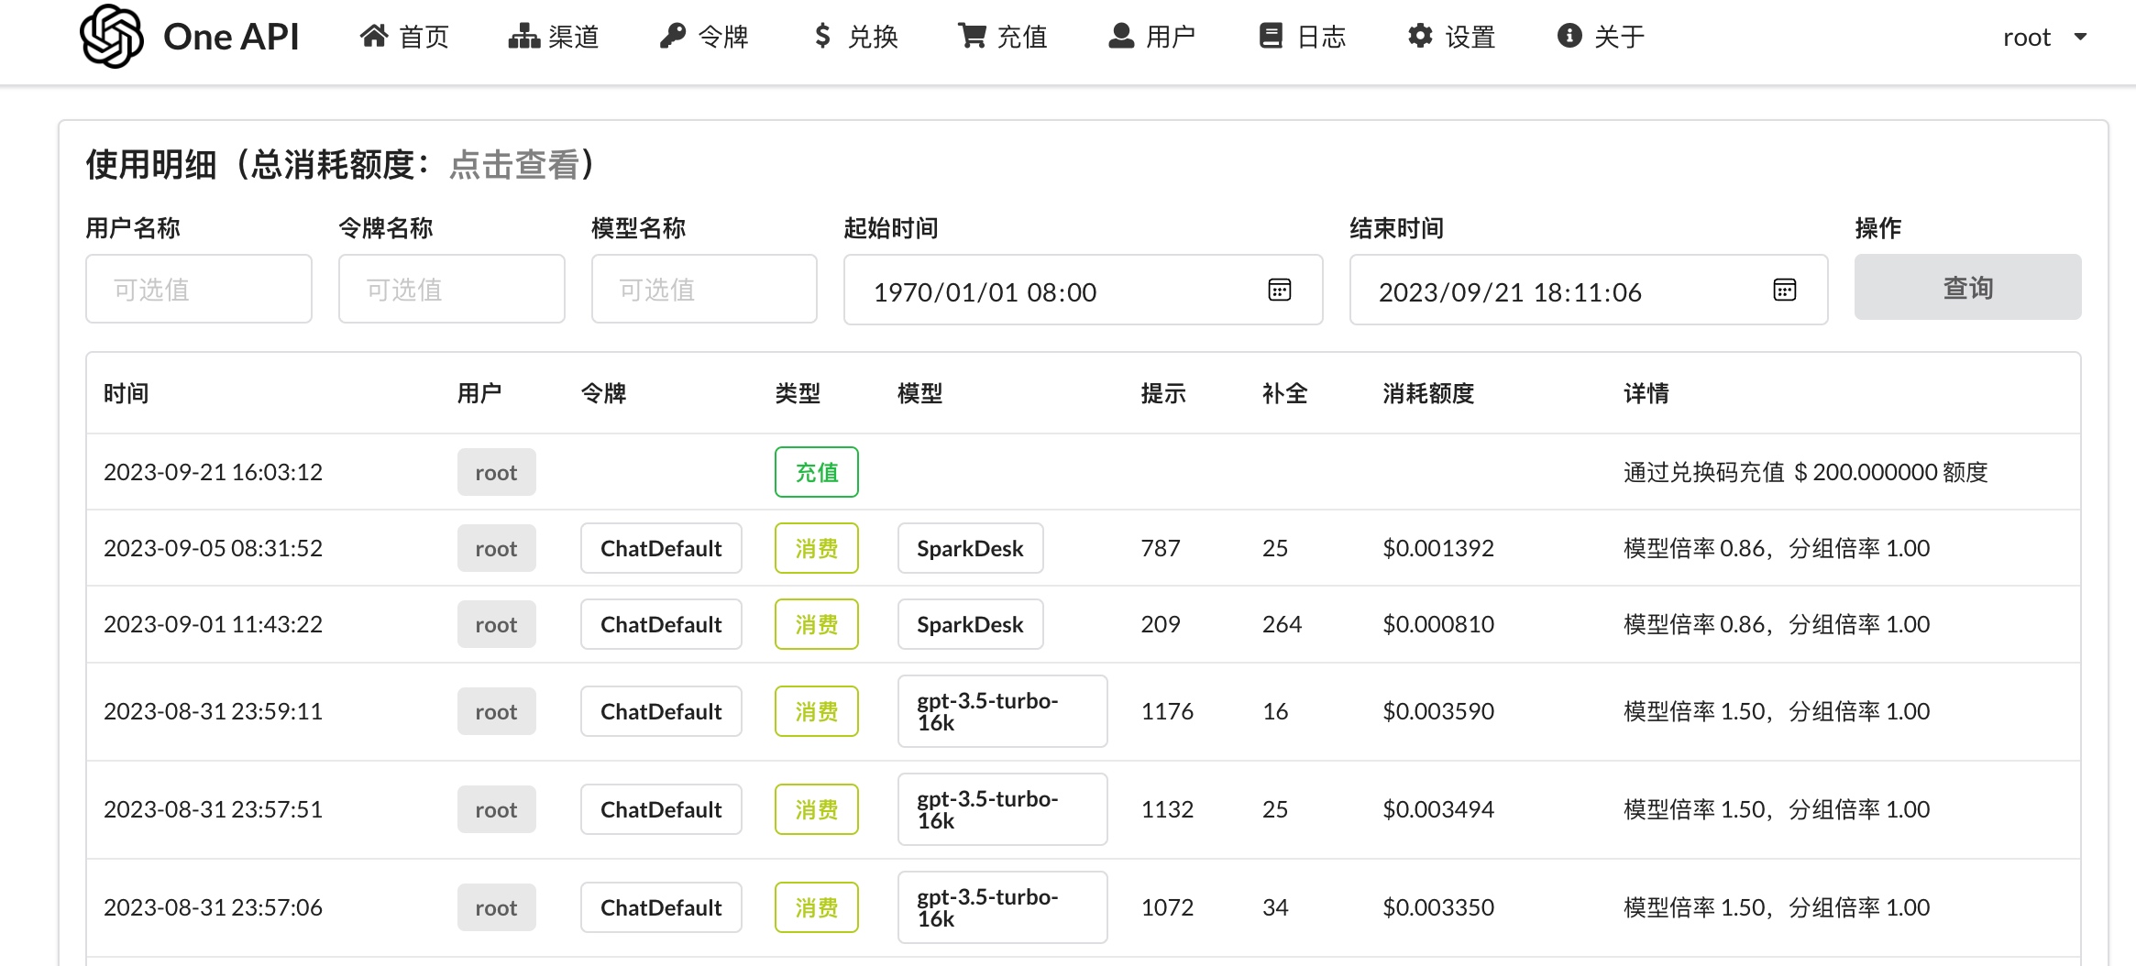Click the SparkDesk model label in the 787-prompt row
The width and height of the screenshot is (2136, 966).
tap(970, 548)
